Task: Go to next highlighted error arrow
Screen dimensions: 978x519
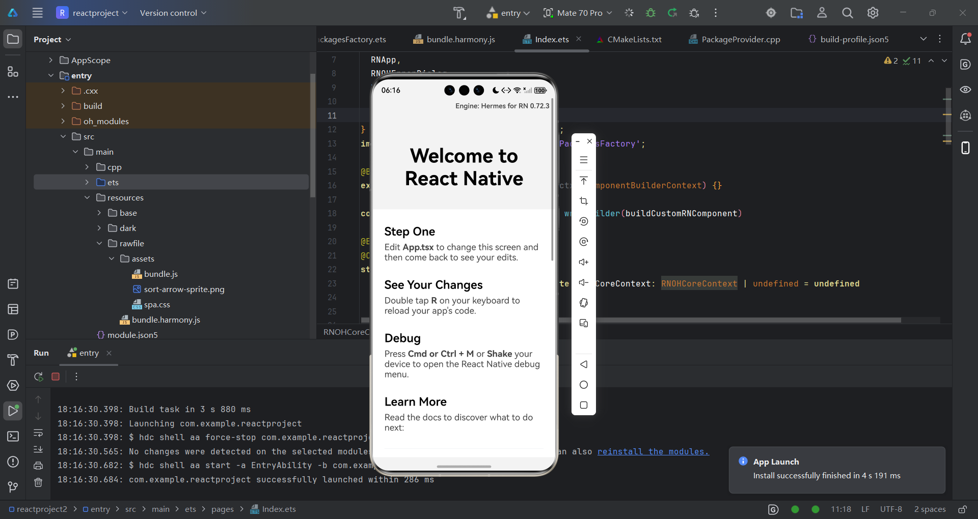Action: (944, 61)
